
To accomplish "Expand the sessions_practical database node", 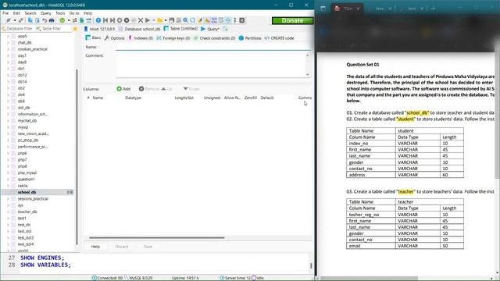I will [8, 199].
